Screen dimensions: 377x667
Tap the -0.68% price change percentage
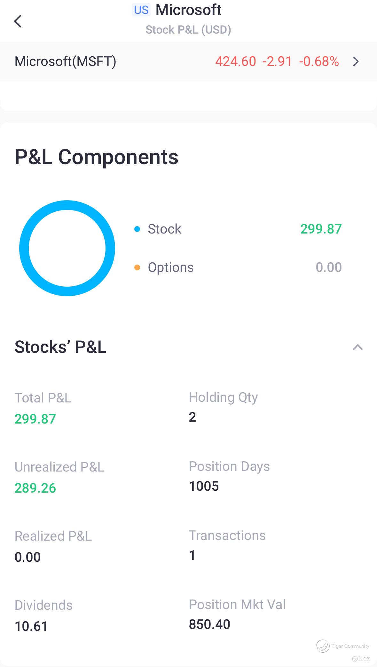pyautogui.click(x=319, y=61)
